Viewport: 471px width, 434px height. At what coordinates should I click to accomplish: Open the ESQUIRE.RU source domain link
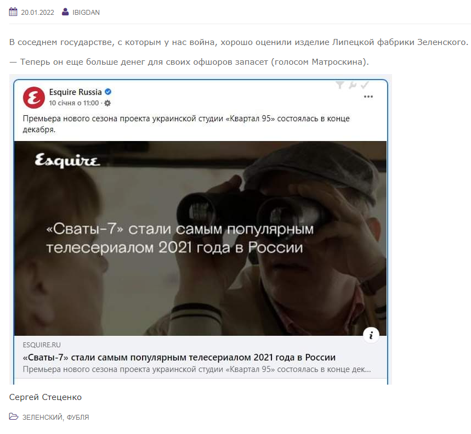tap(42, 345)
